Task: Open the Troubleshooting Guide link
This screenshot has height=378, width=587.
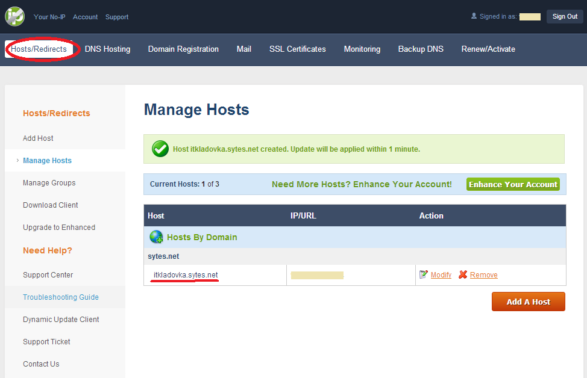Action: (61, 297)
